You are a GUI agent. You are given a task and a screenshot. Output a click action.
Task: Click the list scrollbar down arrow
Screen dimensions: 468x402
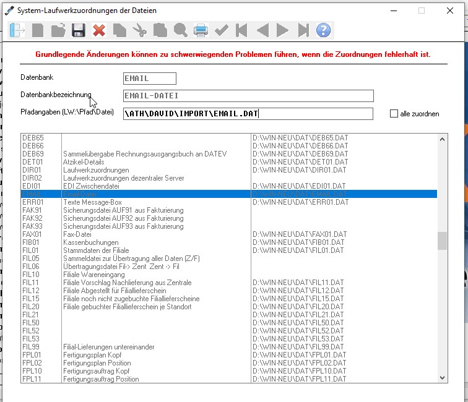443,377
